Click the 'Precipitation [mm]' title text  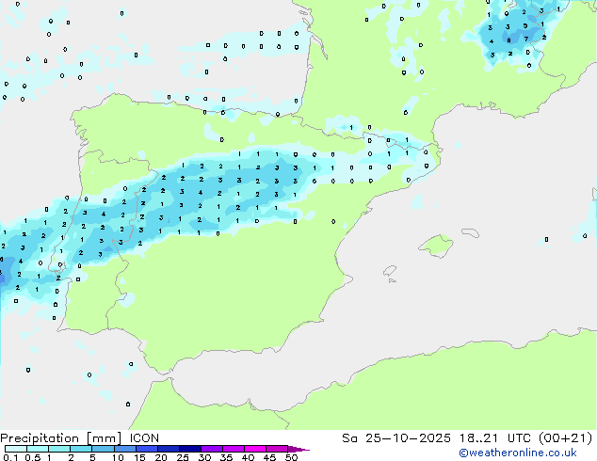(x=61, y=438)
